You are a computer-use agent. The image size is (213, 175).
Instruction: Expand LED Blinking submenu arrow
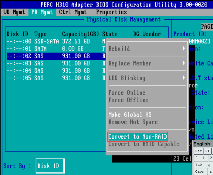coord(184,78)
